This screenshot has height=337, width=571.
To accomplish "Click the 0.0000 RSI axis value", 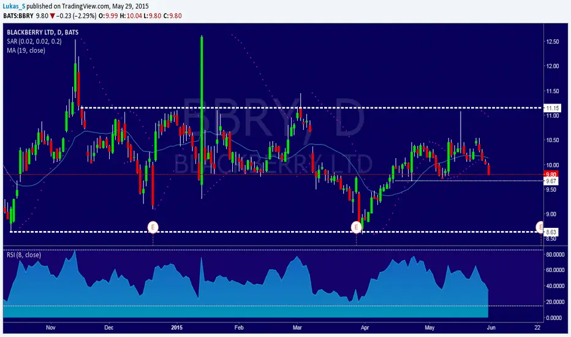I will 554,317.
